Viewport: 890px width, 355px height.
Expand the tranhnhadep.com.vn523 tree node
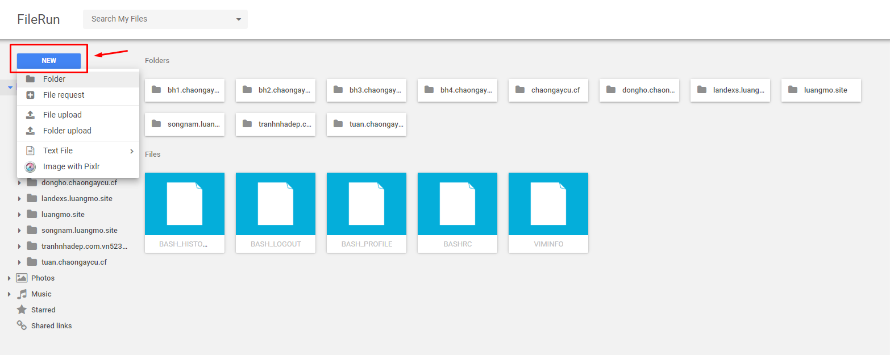coord(19,247)
